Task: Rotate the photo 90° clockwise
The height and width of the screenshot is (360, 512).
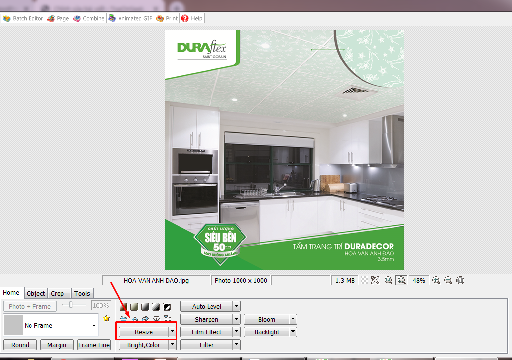Action: pyautogui.click(x=145, y=319)
